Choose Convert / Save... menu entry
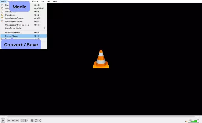Image resolution: width=202 pixels, height=123 pixels. [x=23, y=36]
